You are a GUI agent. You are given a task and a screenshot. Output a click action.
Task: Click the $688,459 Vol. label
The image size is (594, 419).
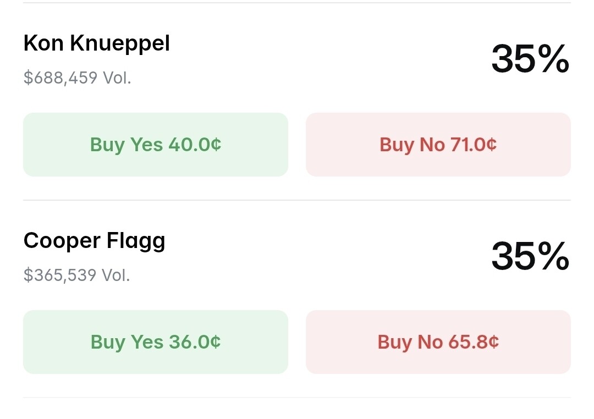(78, 78)
